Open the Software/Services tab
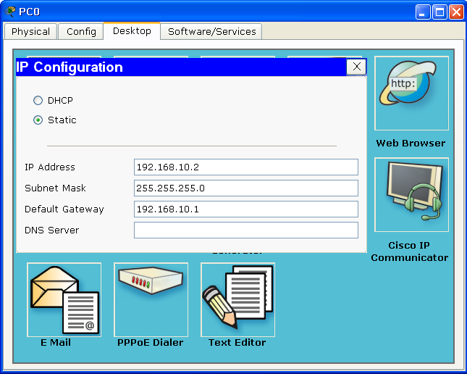The image size is (467, 374). pos(211,32)
